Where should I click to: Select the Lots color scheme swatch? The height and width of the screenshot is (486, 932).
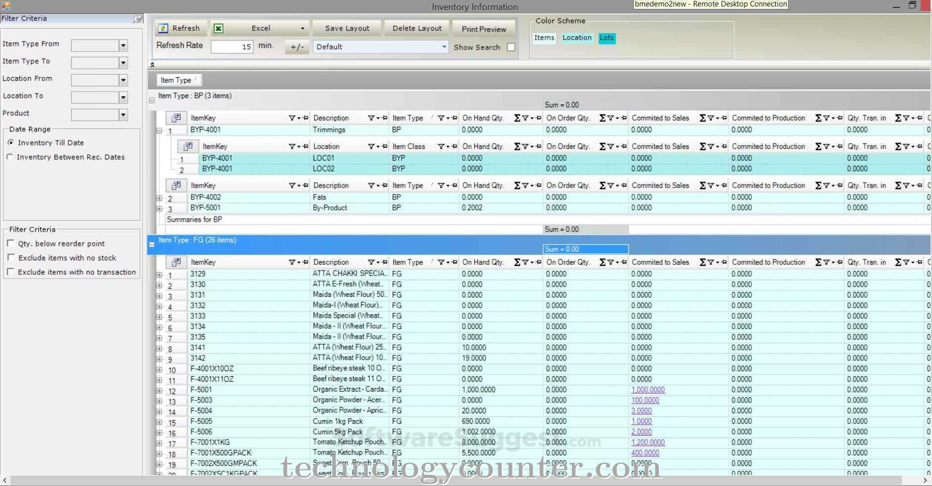(606, 38)
